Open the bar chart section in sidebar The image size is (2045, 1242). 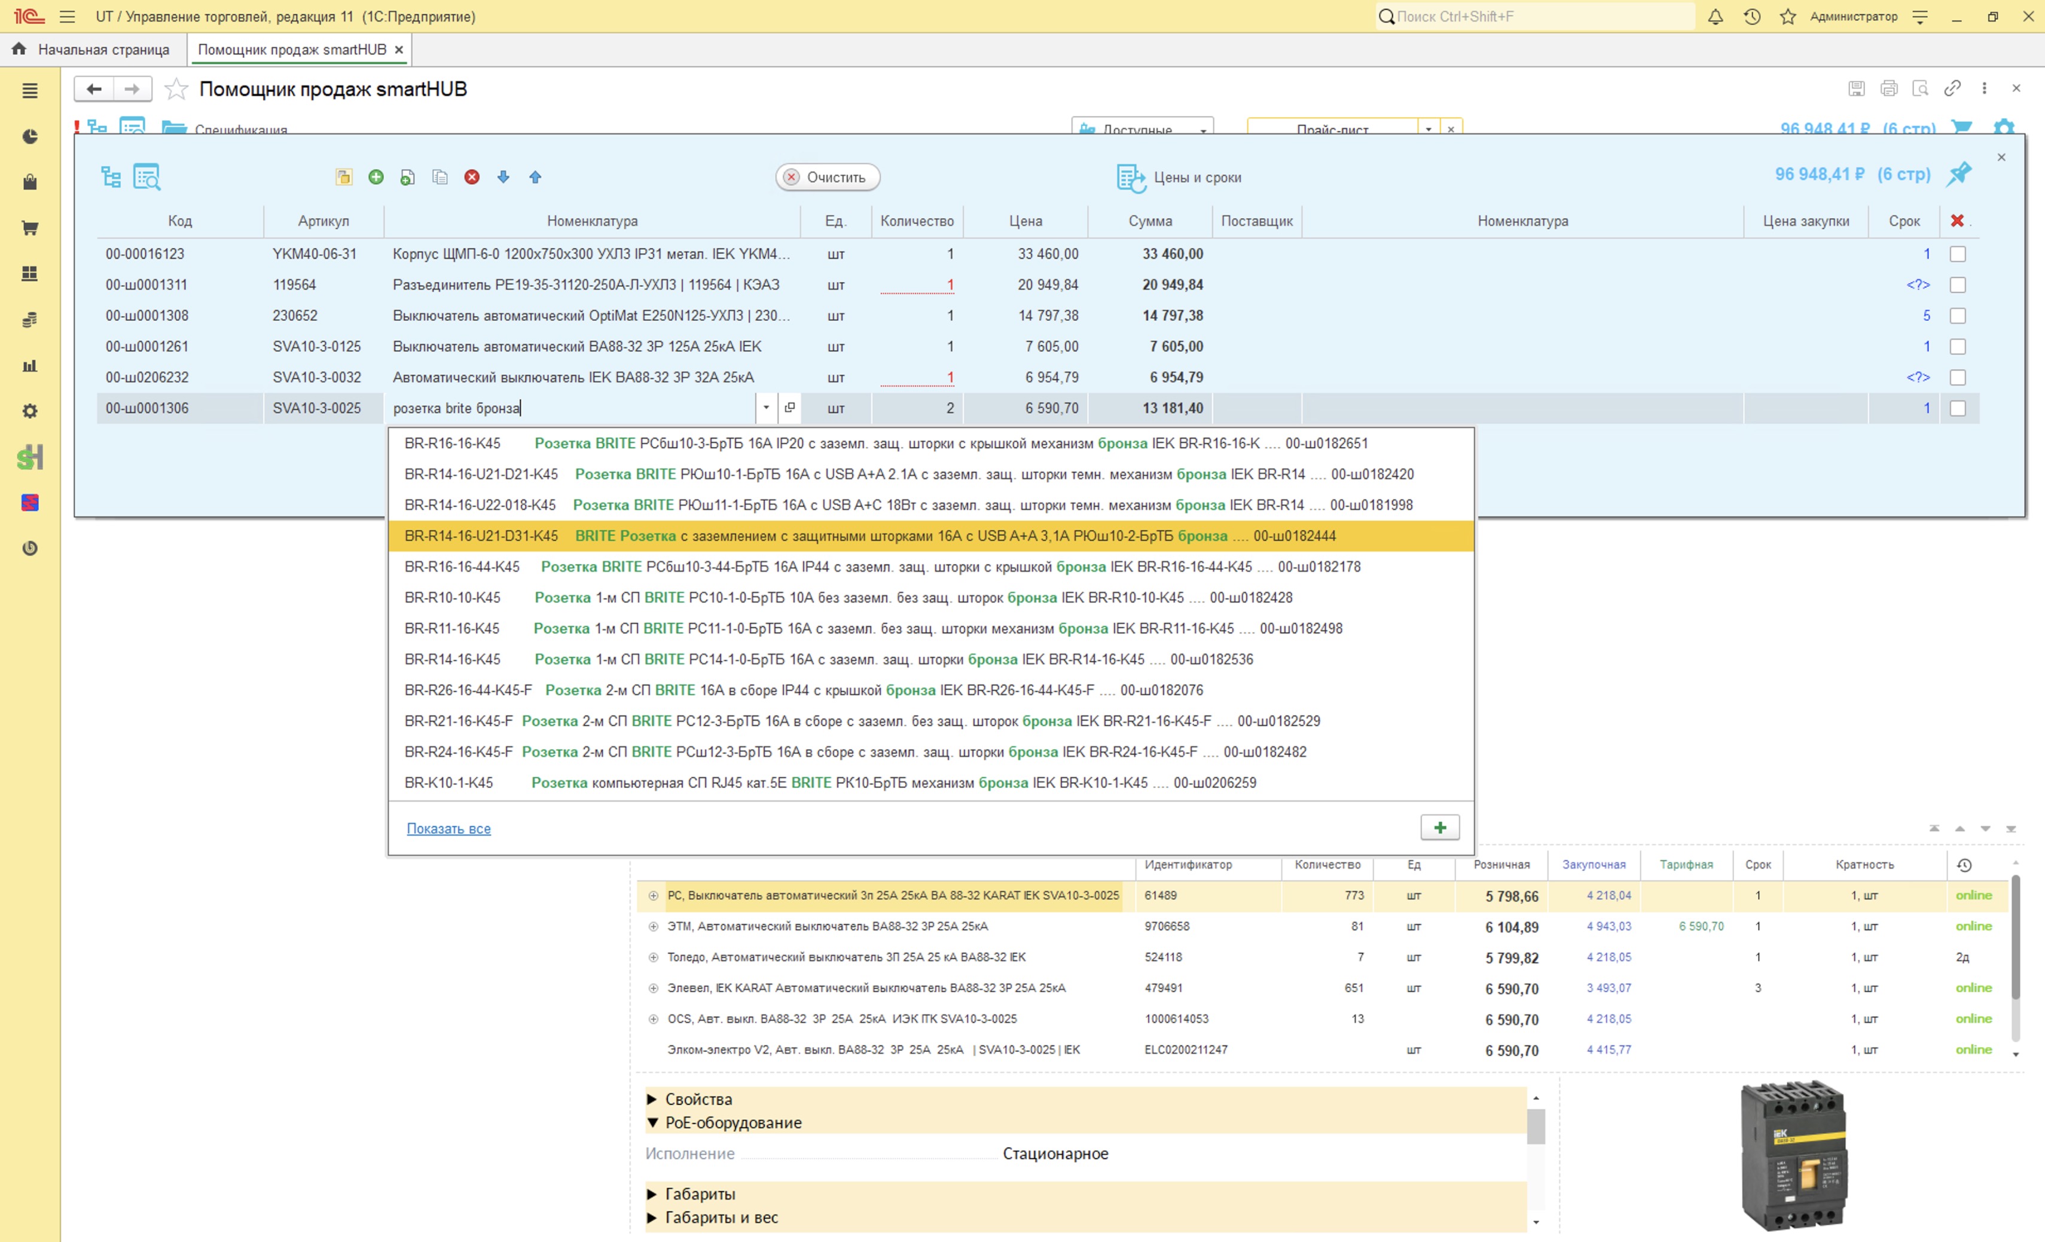click(30, 365)
